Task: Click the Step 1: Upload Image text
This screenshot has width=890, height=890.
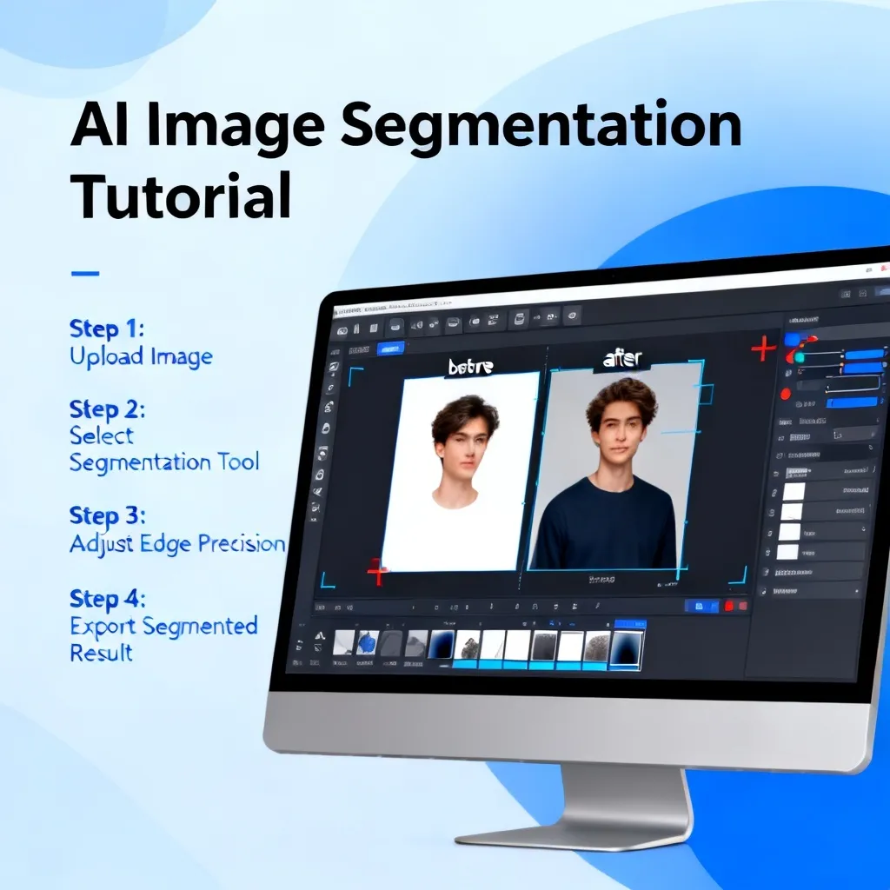Action: click(x=141, y=342)
